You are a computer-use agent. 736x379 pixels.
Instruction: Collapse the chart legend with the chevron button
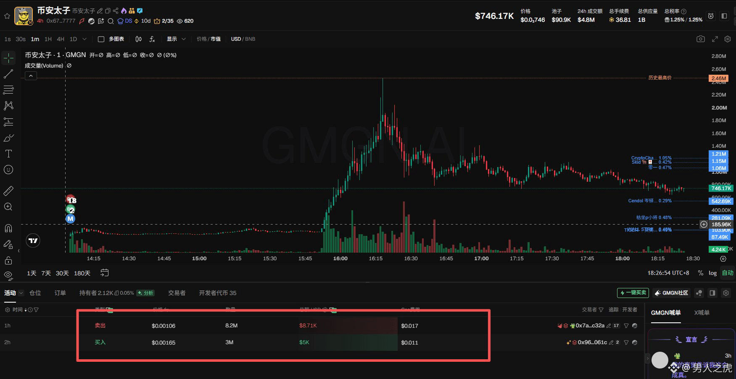(31, 76)
